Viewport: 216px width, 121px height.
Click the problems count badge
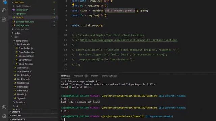pyautogui.click(x=86, y=76)
